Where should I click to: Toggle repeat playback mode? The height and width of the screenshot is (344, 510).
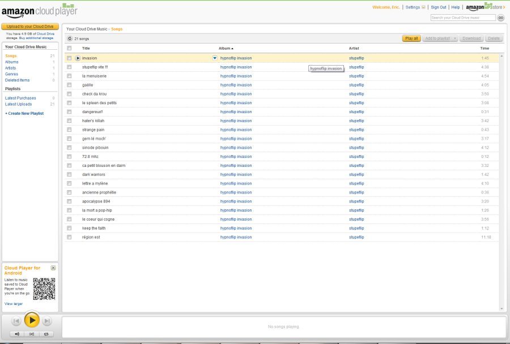pos(46,334)
